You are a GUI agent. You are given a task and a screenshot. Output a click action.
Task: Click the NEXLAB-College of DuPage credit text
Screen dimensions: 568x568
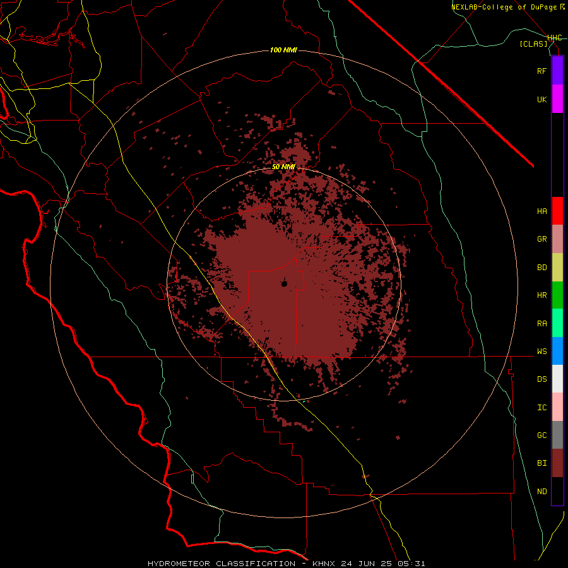coord(504,7)
